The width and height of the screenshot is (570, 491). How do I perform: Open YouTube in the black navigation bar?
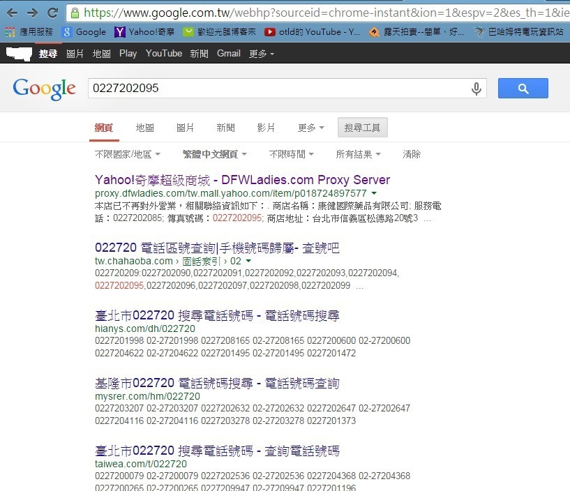point(164,54)
